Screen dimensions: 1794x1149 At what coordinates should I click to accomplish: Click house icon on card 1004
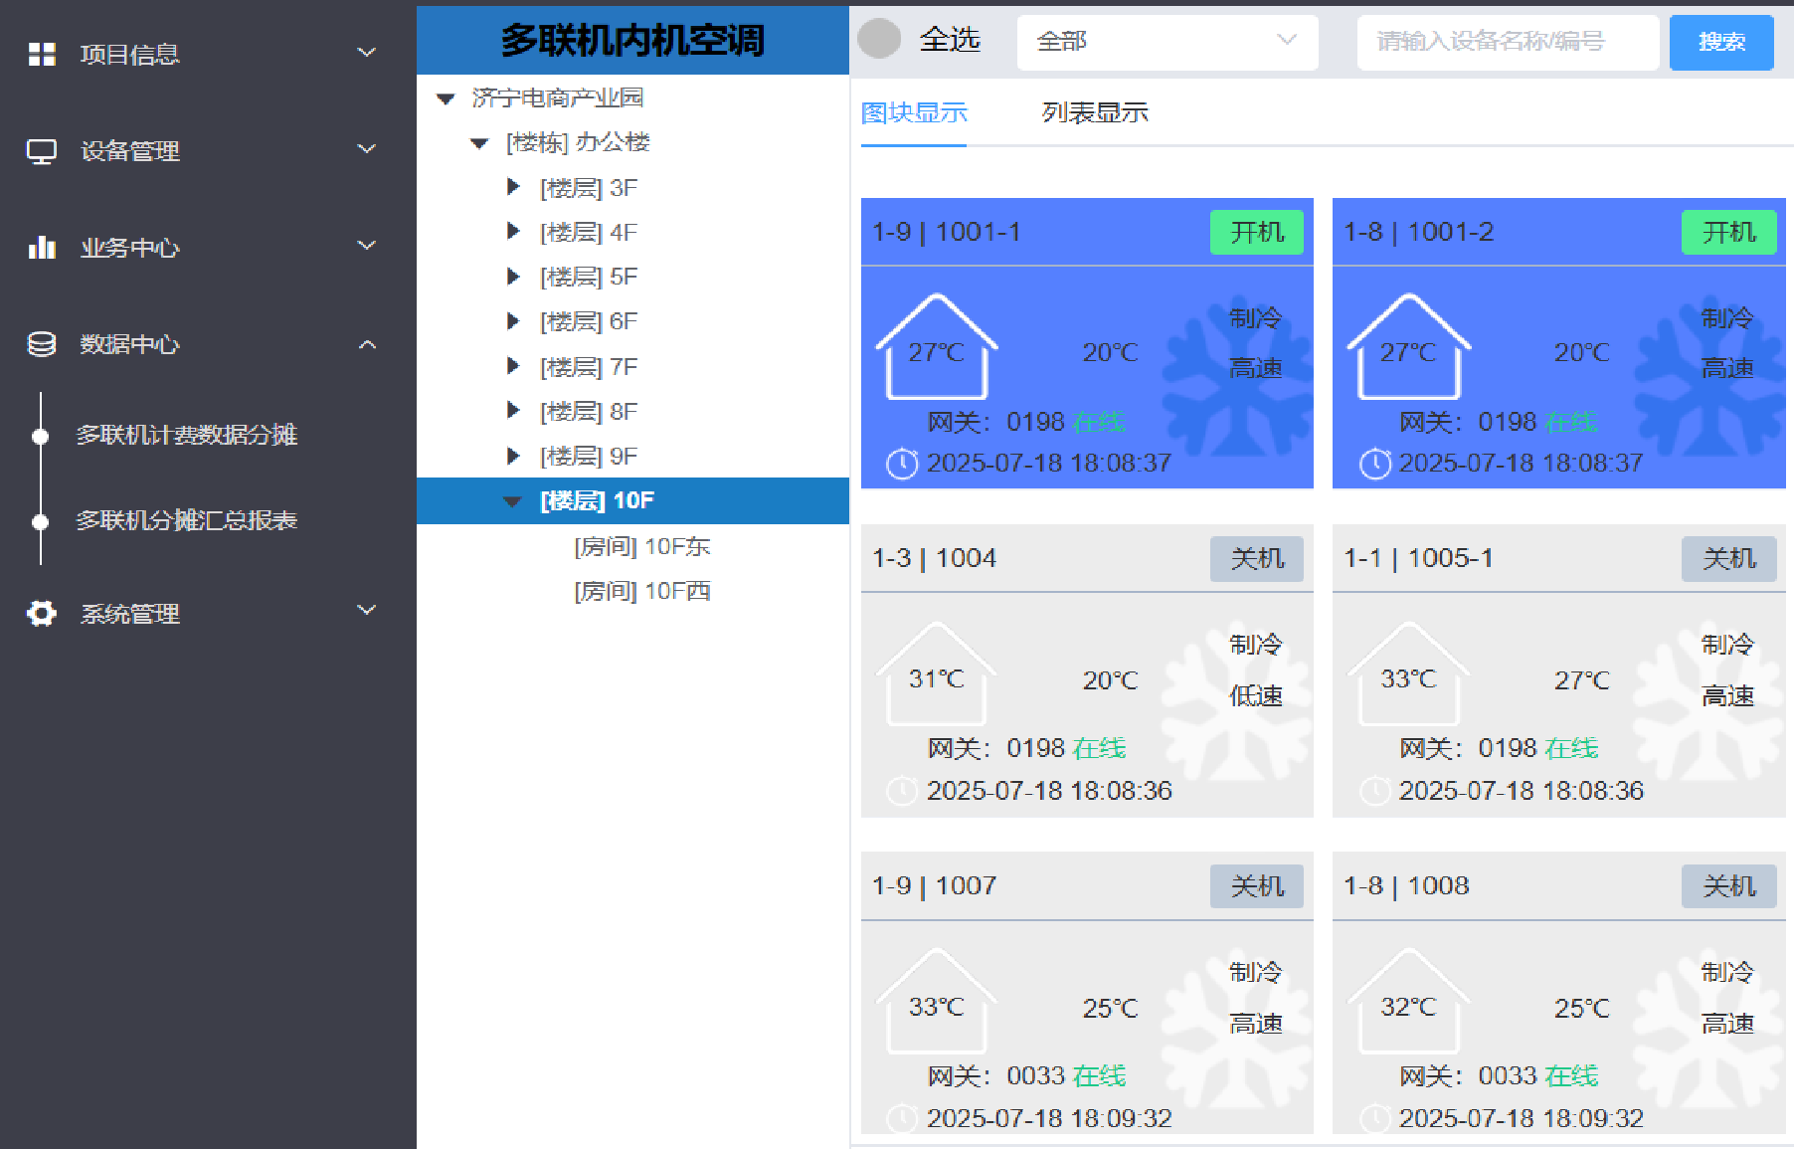tap(936, 673)
